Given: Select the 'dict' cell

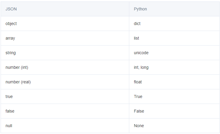Looking at the screenshot, I should (x=137, y=24).
